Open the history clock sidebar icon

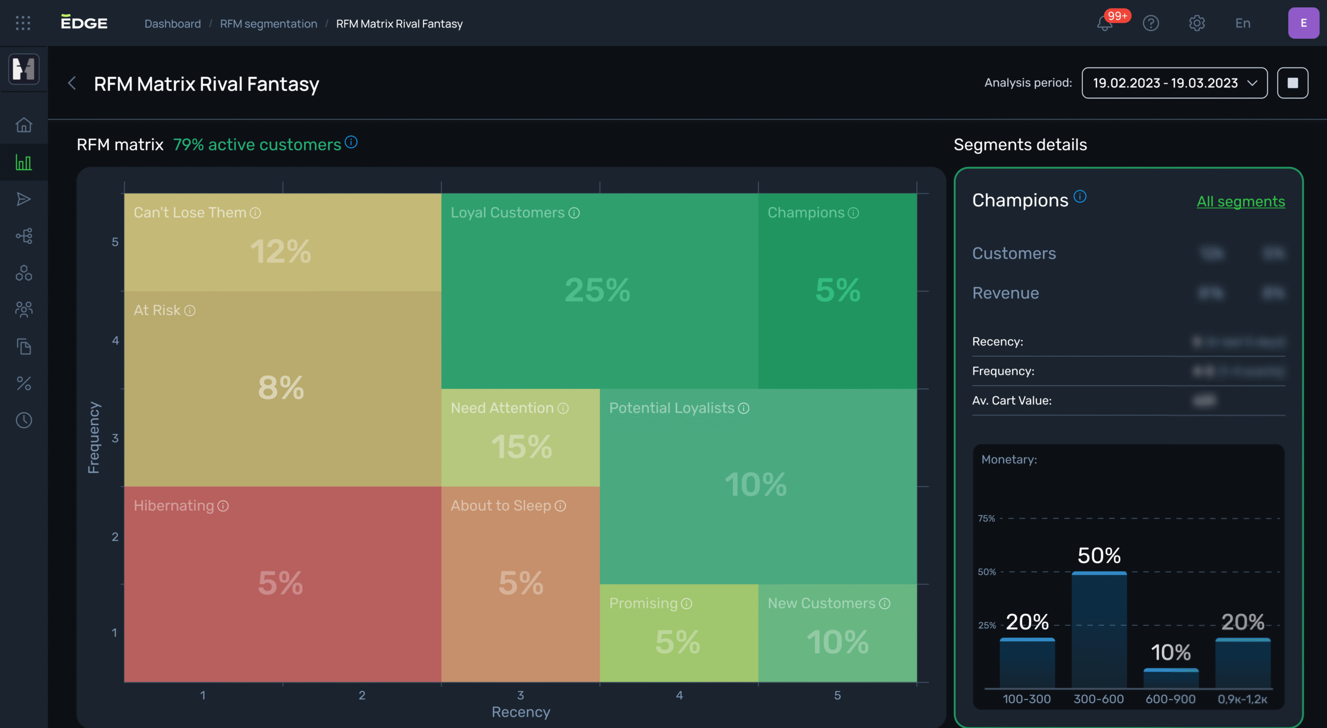point(24,420)
